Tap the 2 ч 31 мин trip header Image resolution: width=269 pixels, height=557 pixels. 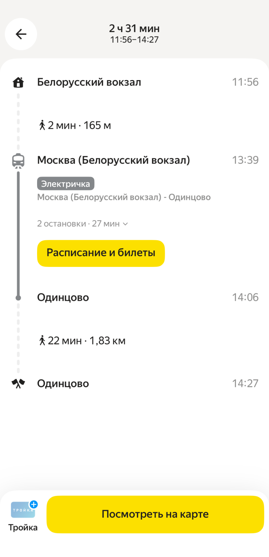[134, 28]
